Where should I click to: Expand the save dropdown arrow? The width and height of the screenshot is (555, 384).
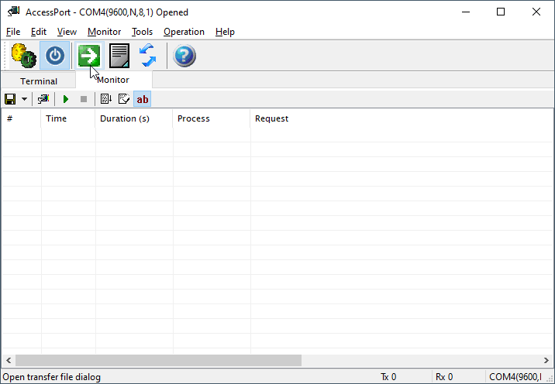[x=25, y=99]
